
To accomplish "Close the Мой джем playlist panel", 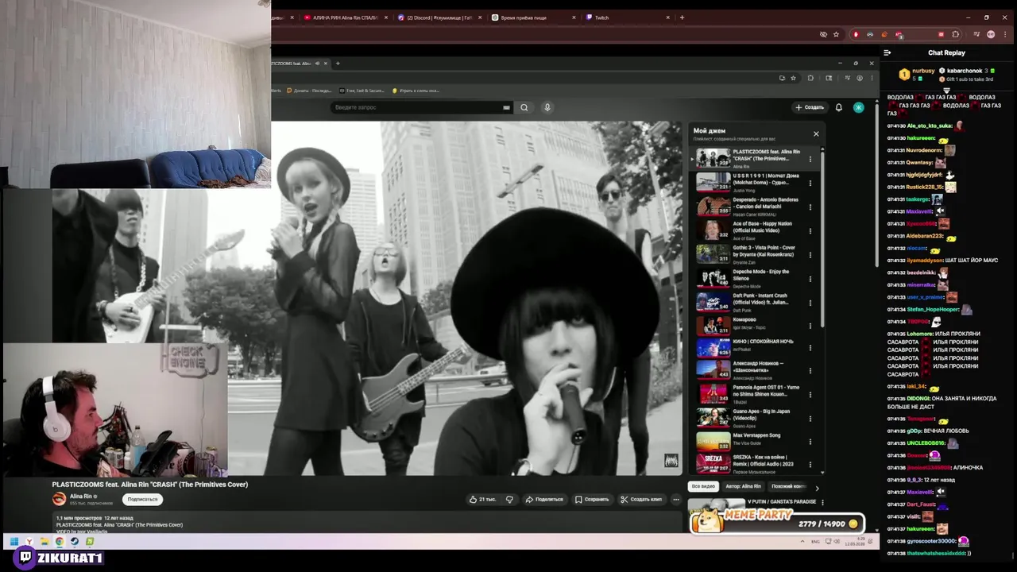I will point(816,133).
